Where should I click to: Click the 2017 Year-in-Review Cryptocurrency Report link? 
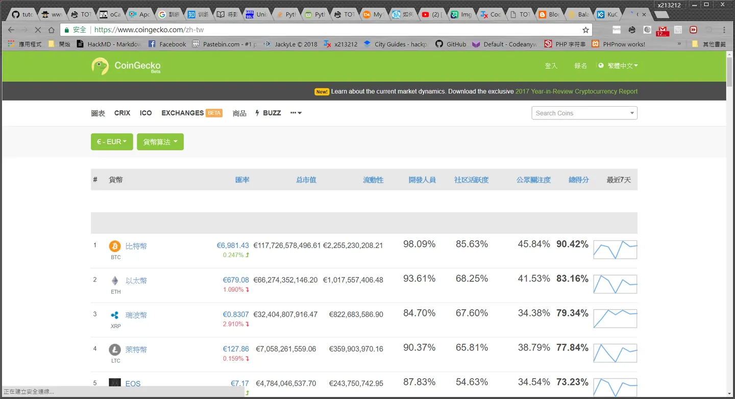576,91
